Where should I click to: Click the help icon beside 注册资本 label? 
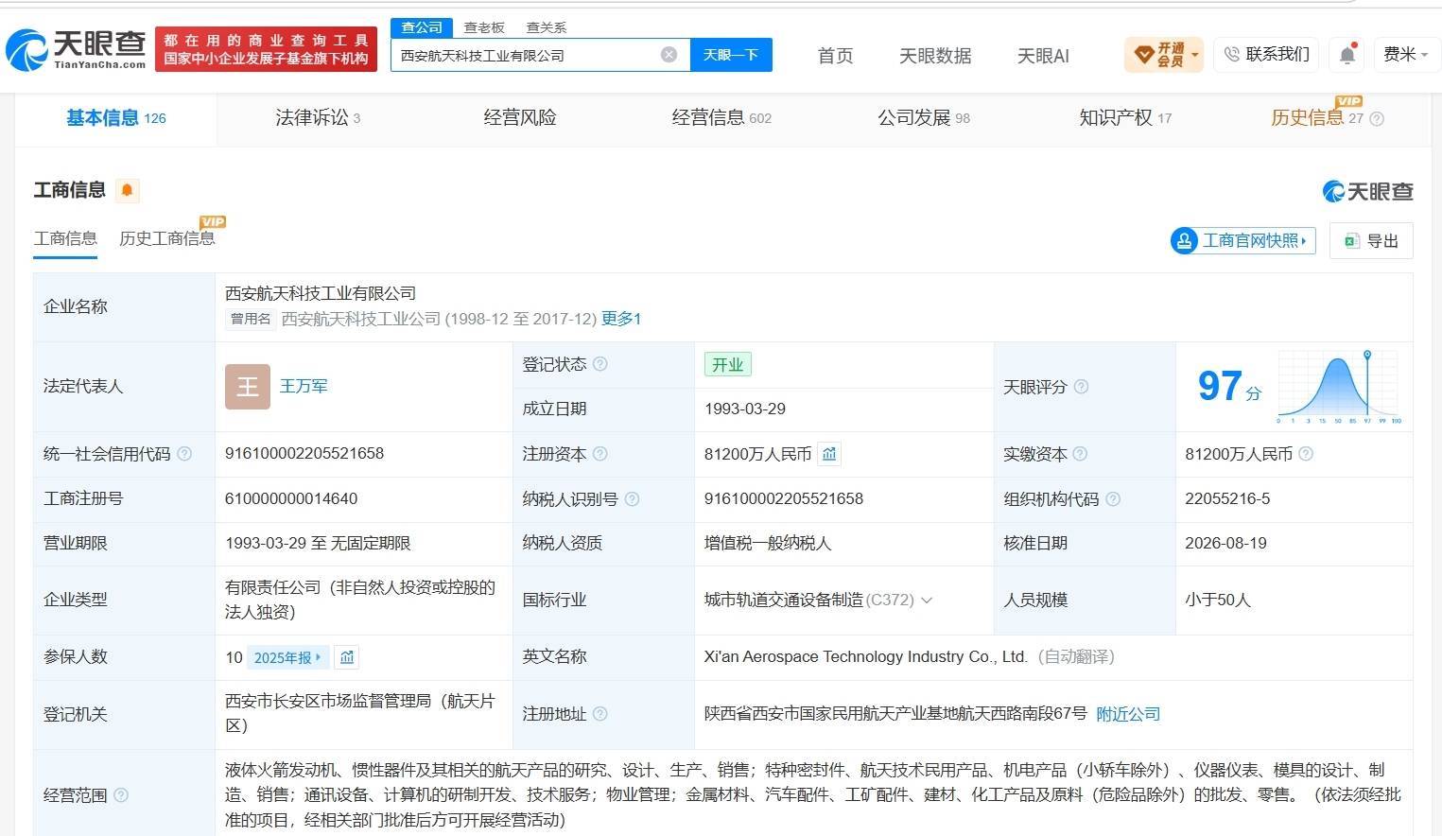(599, 454)
